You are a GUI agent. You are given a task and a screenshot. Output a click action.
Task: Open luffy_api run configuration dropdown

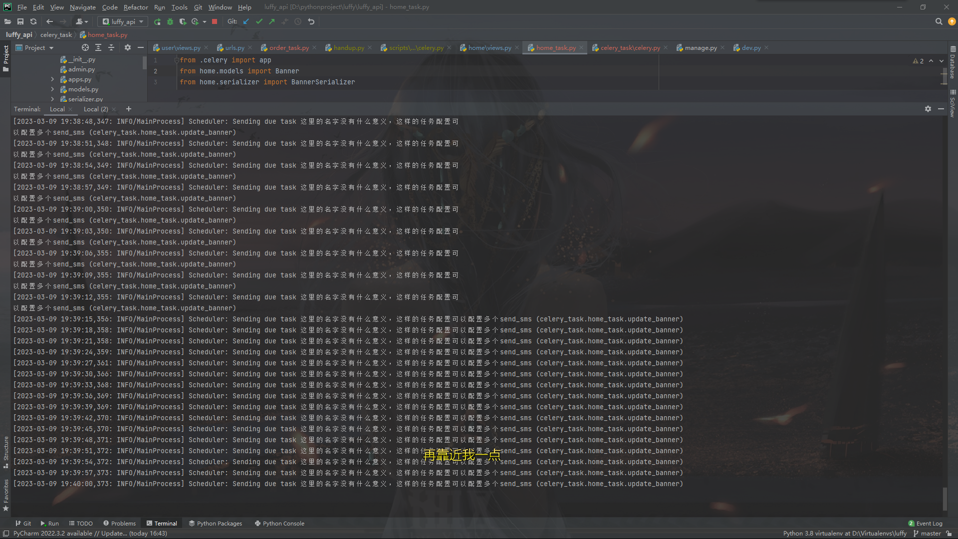click(x=123, y=21)
